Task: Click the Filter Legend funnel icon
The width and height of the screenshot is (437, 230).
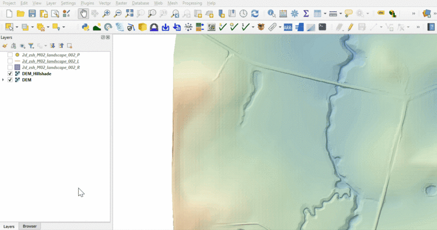Action: pyautogui.click(x=31, y=46)
